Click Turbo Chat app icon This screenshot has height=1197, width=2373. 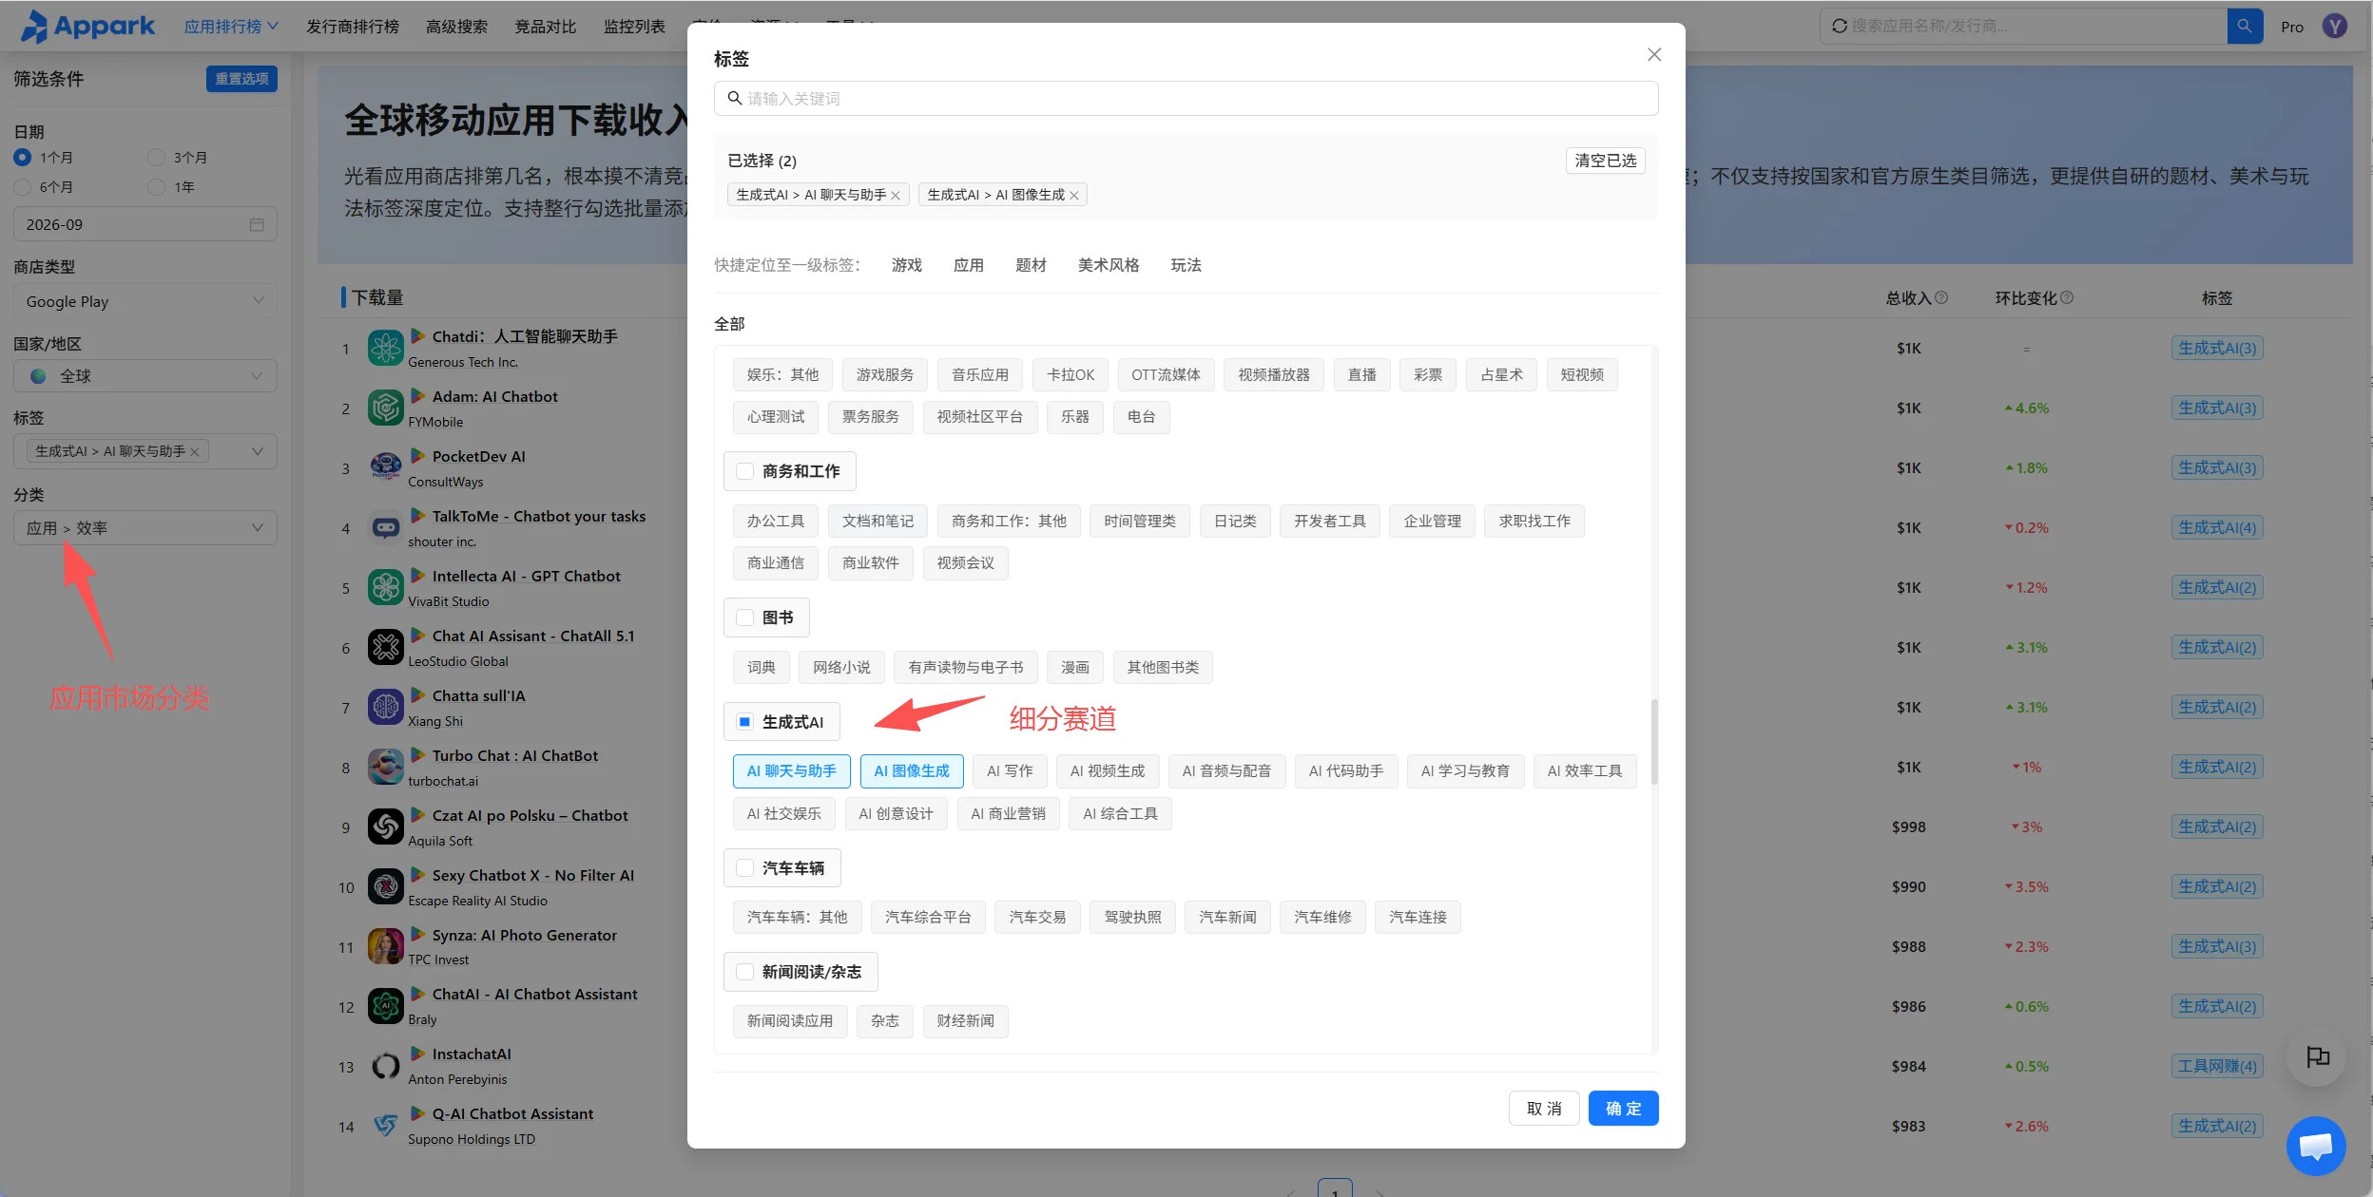(x=385, y=768)
